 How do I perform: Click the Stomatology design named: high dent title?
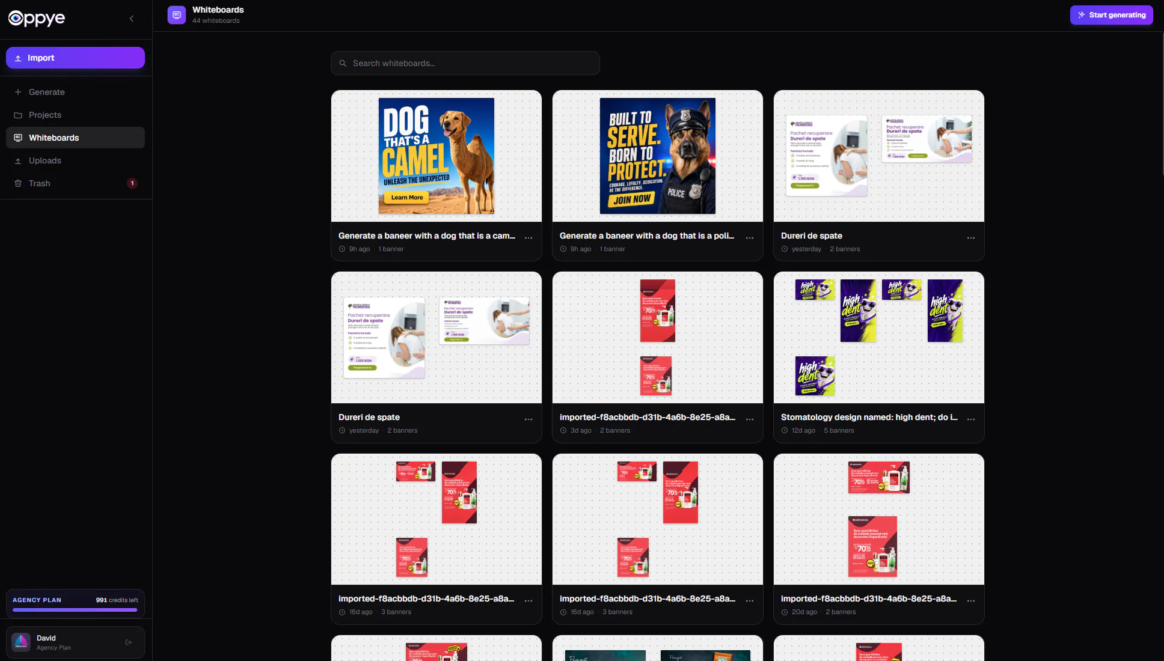tap(869, 417)
